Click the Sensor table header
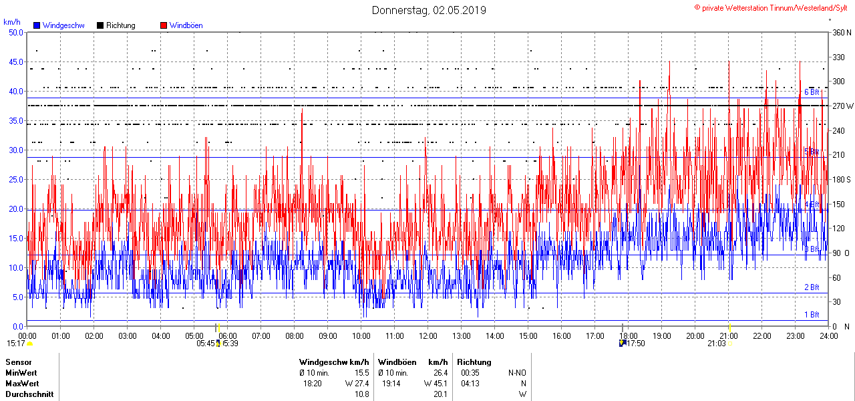Screen dimensions: 855x401 point(18,362)
